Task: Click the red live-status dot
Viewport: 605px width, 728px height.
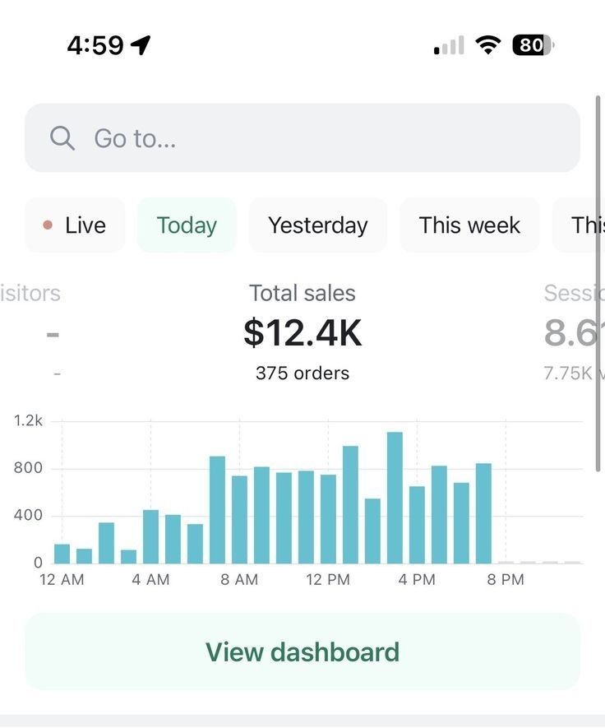Action: tap(47, 224)
